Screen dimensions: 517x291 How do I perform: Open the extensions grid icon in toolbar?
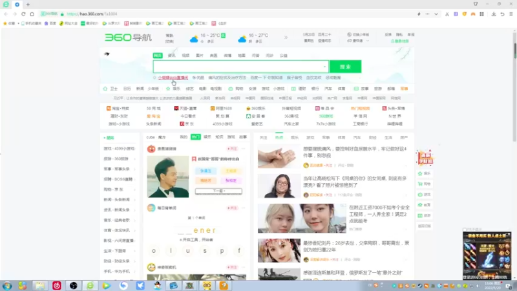point(481,14)
